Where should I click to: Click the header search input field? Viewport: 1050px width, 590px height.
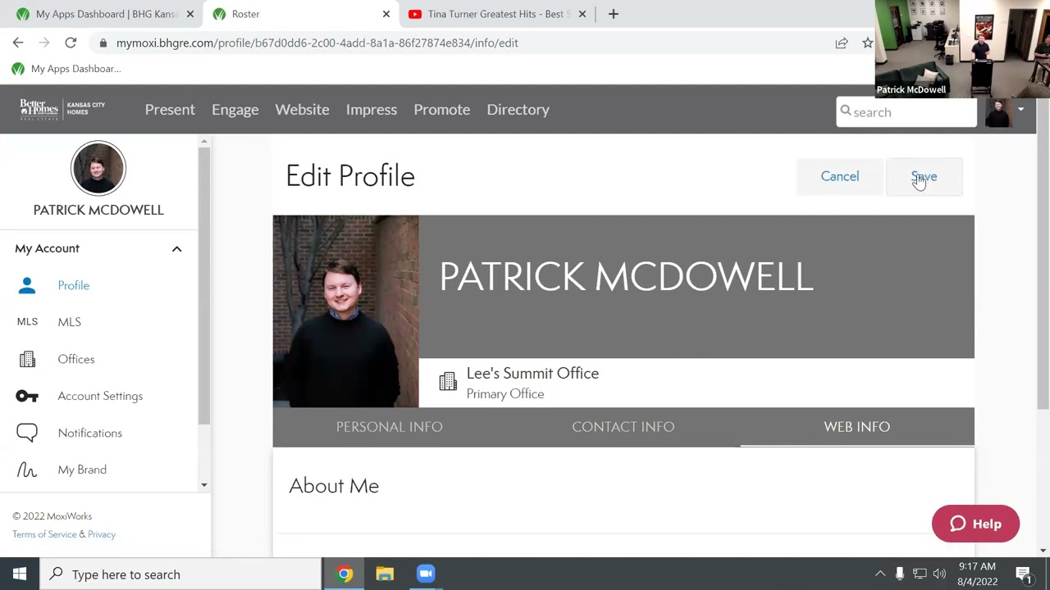click(x=906, y=112)
